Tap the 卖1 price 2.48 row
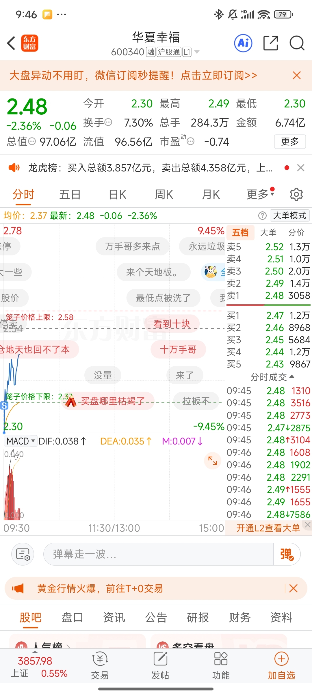312x695 pixels. (268, 295)
